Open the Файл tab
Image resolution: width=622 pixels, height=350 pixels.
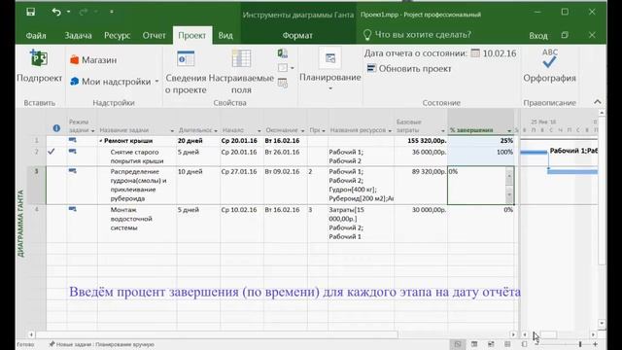36,36
